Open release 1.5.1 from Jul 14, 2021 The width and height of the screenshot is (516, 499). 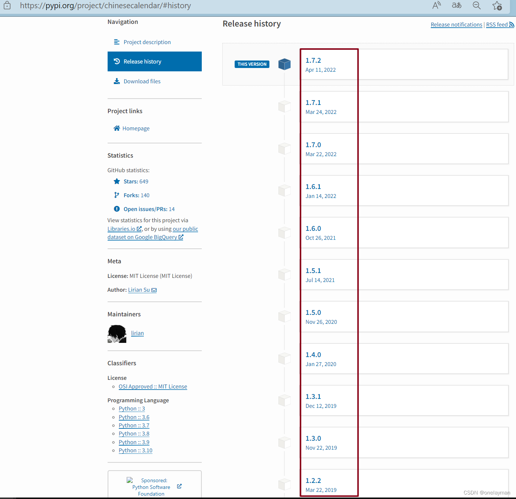coord(404,275)
